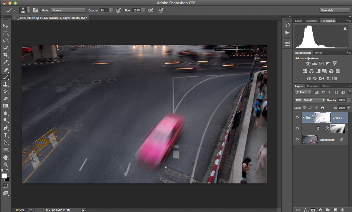Screen dimensions: 352x212
Task: Hide the Background layer visibility eye
Action: [297, 140]
